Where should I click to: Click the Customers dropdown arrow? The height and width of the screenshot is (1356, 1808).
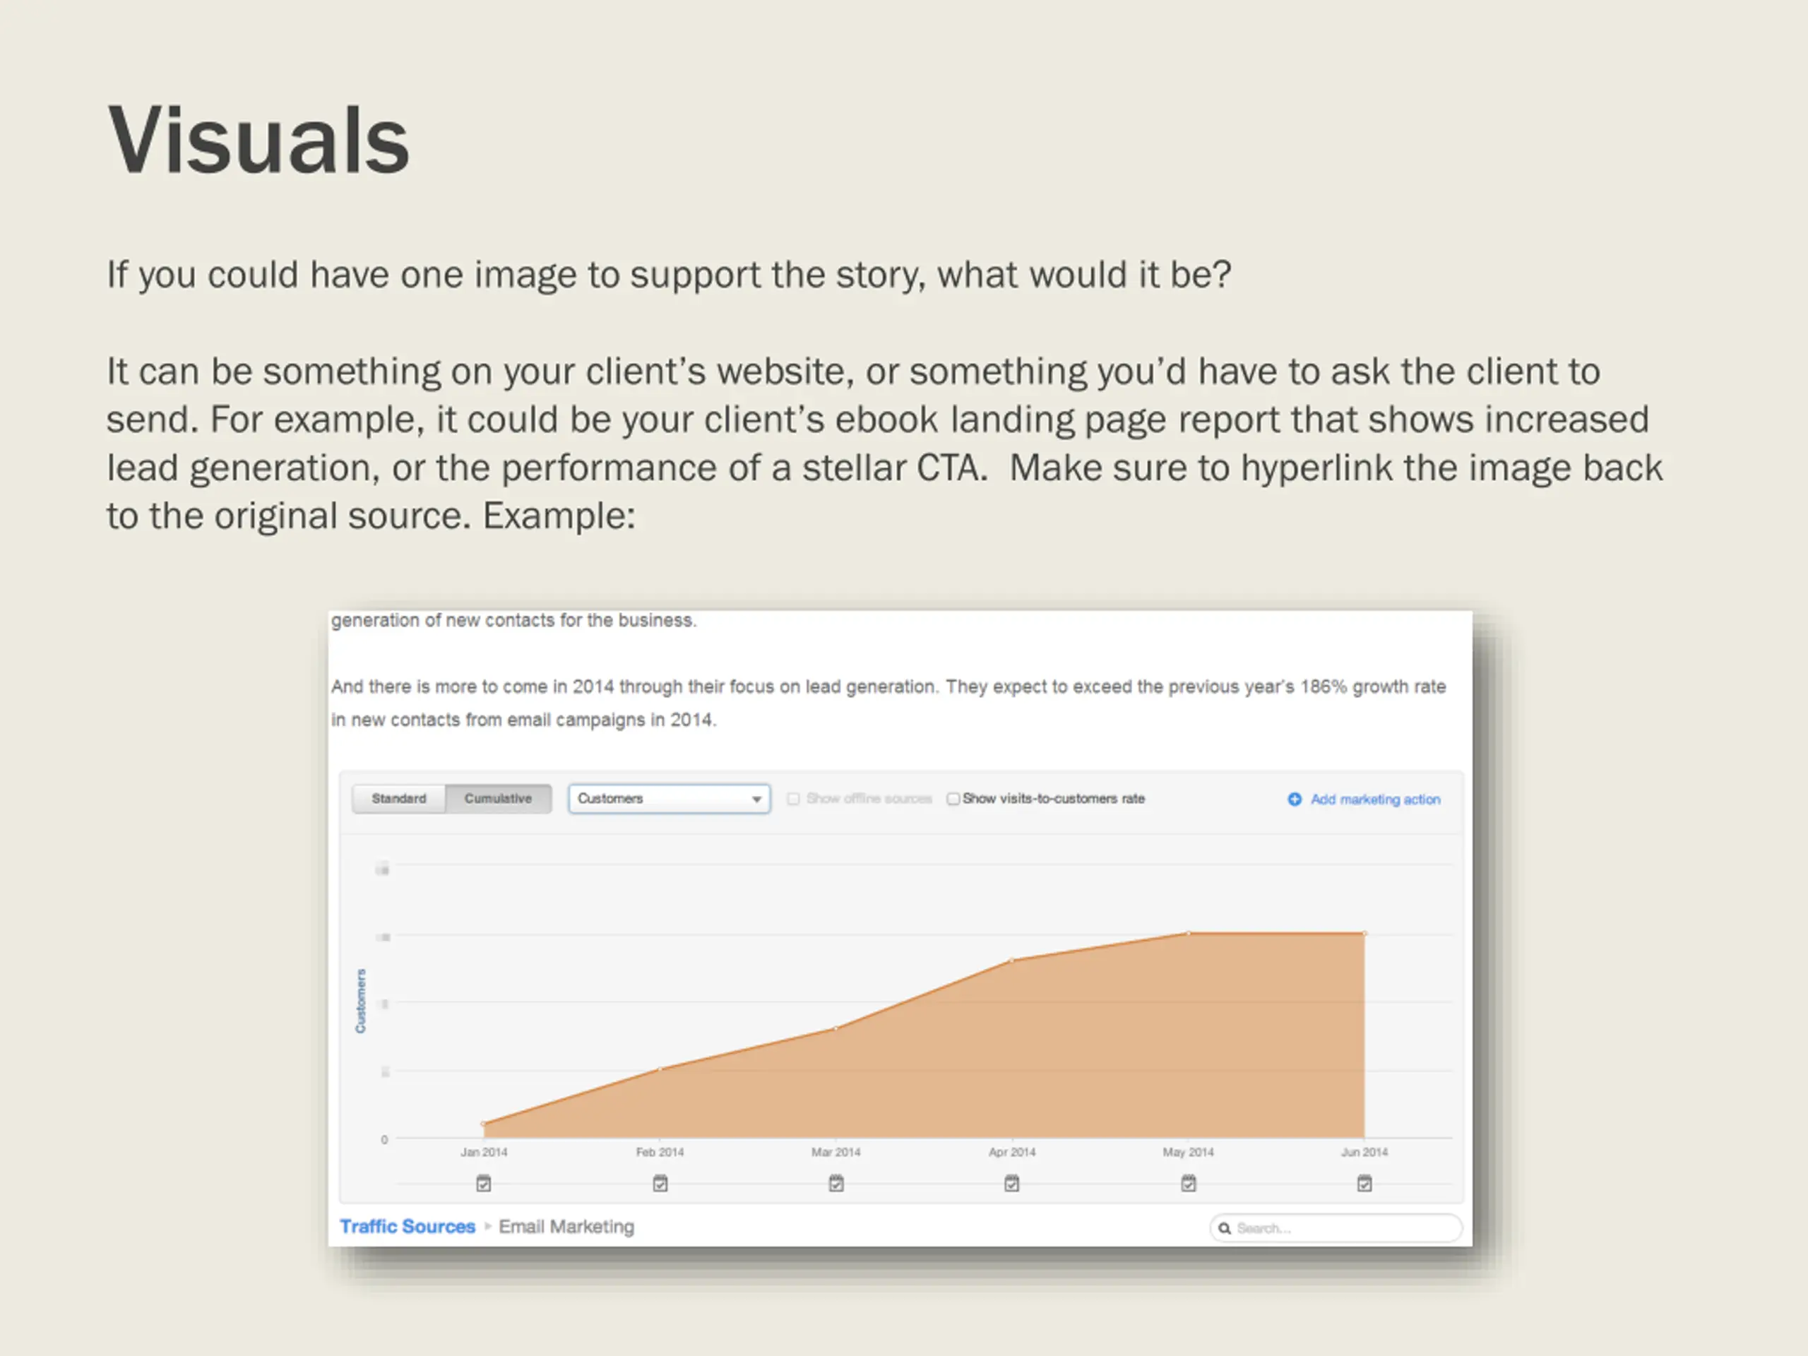tap(757, 799)
